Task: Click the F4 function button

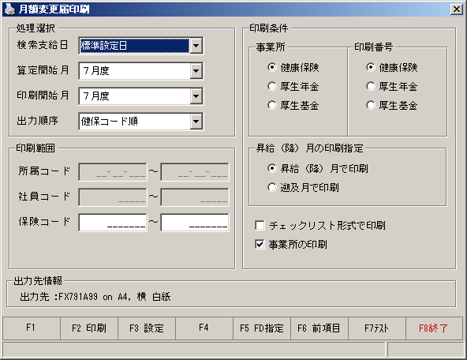Action: click(x=204, y=328)
